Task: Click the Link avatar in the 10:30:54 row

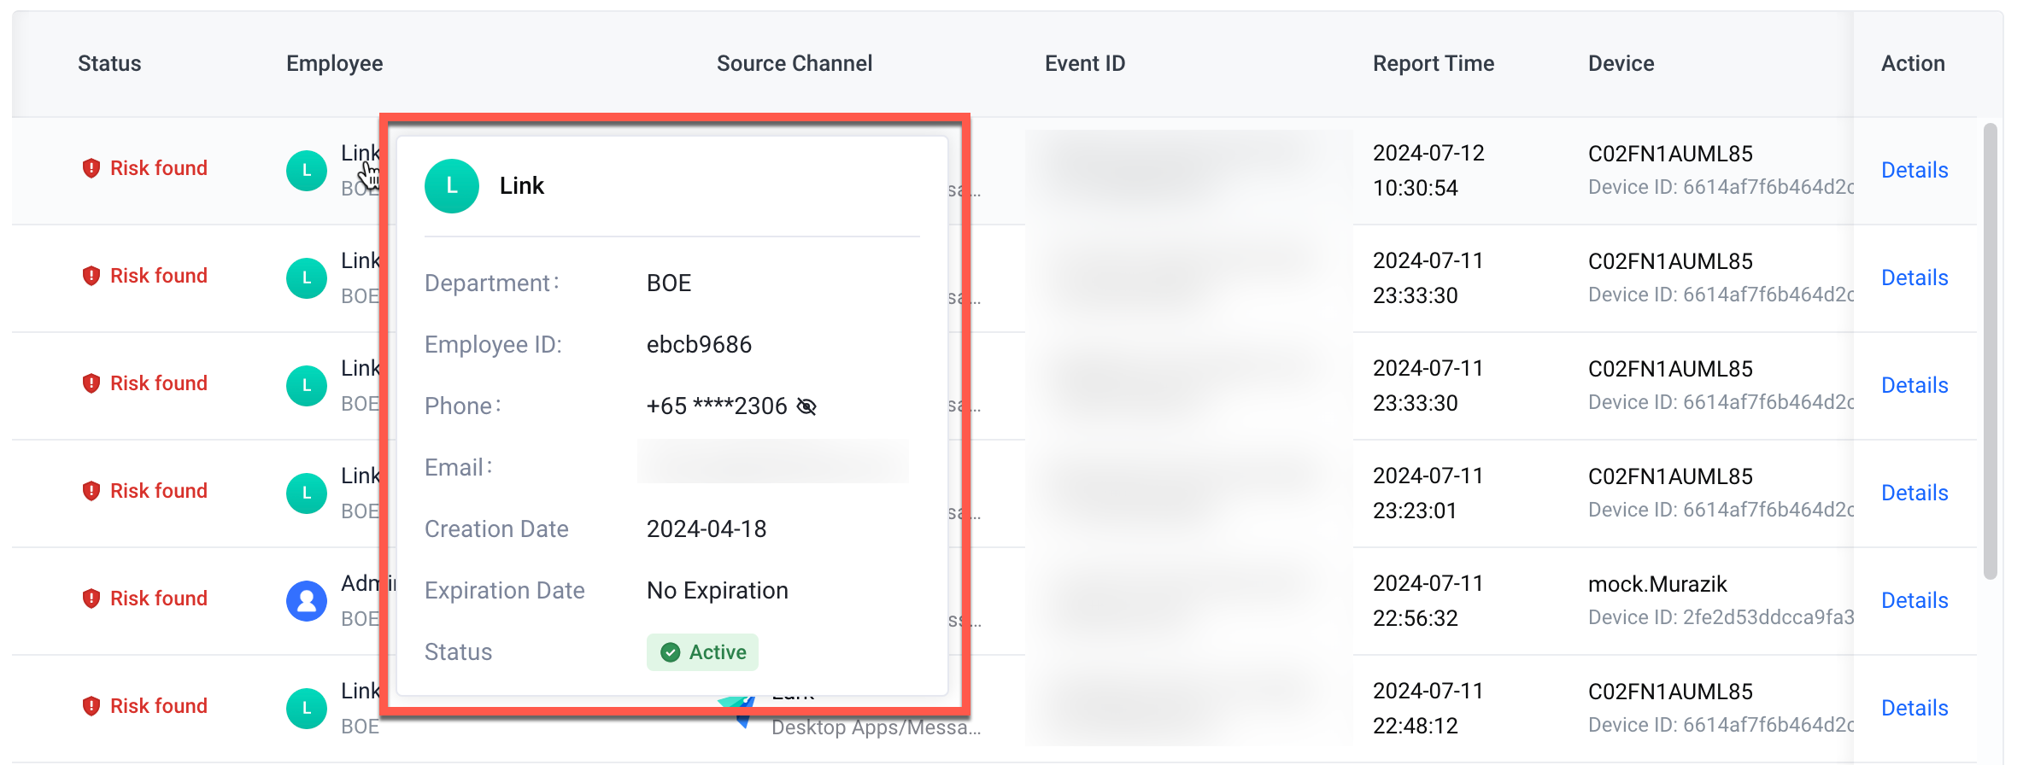Action: pyautogui.click(x=307, y=171)
